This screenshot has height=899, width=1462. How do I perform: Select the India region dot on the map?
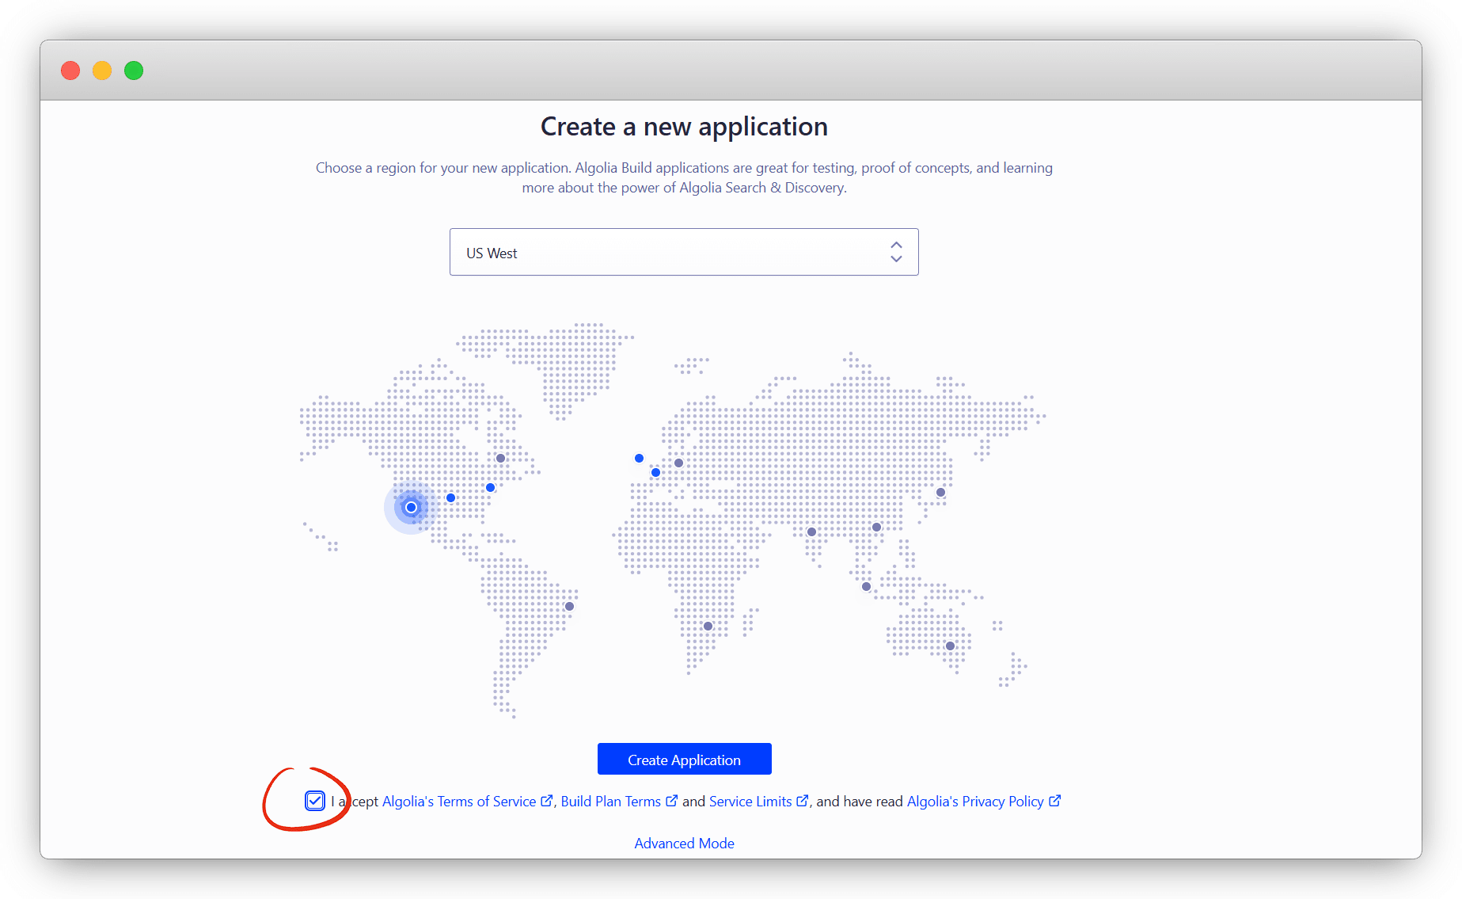(811, 532)
